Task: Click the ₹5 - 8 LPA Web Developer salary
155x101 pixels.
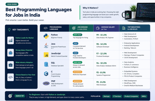Action: click(101, 82)
